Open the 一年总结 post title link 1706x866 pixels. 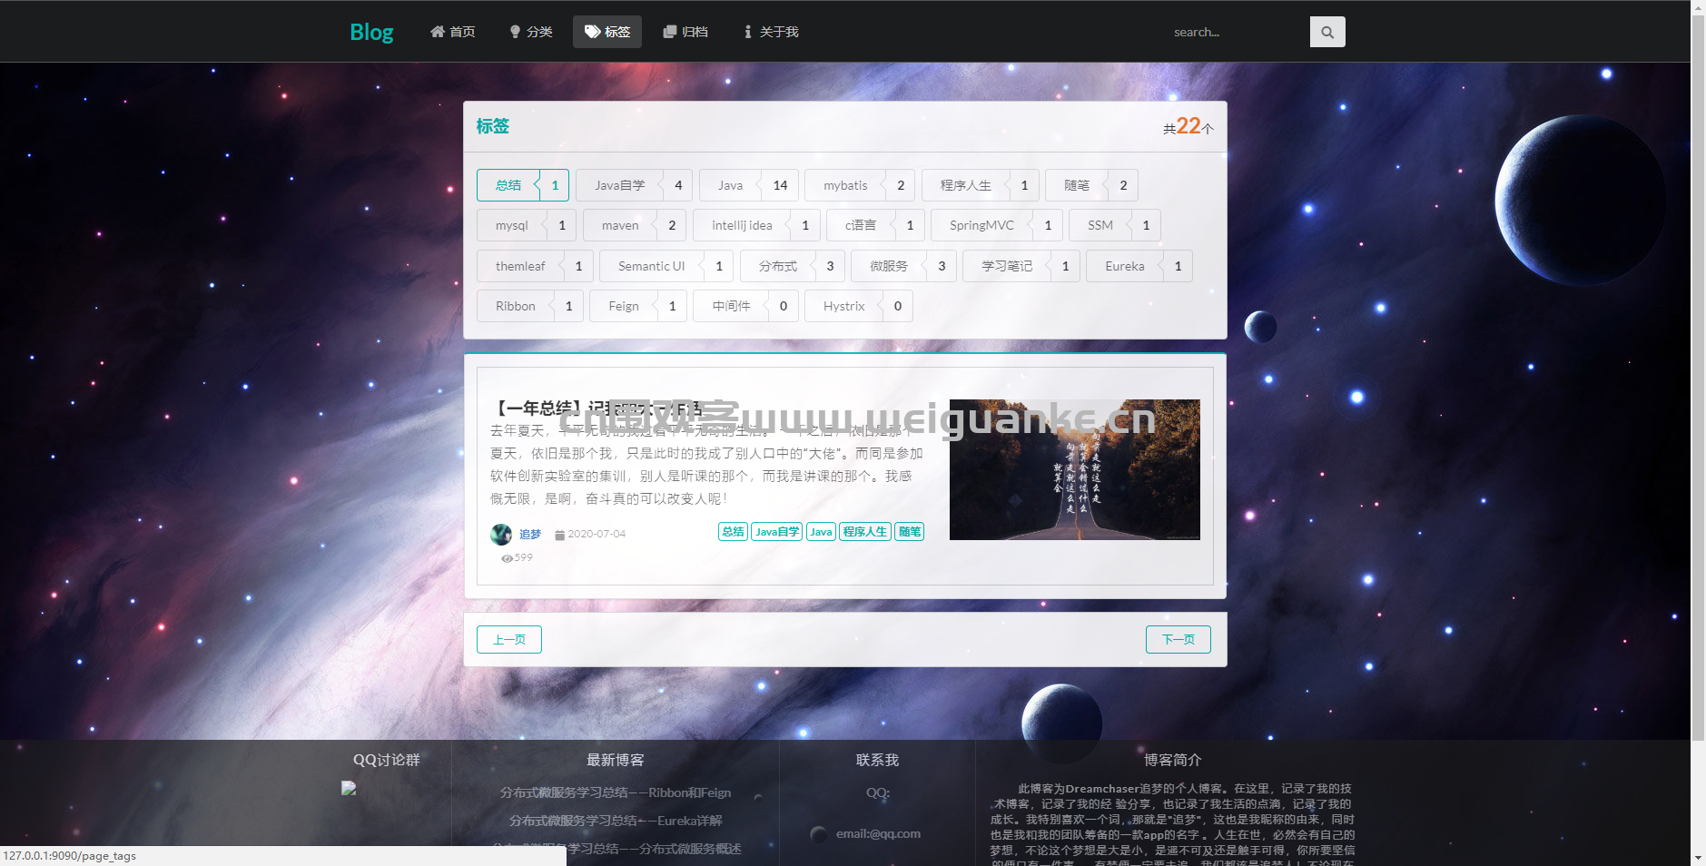pyautogui.click(x=599, y=408)
